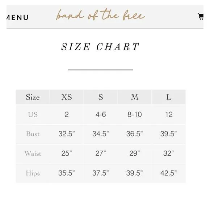Click the 8-10 US size cell
Screen dimensions: 210x210
135,115
